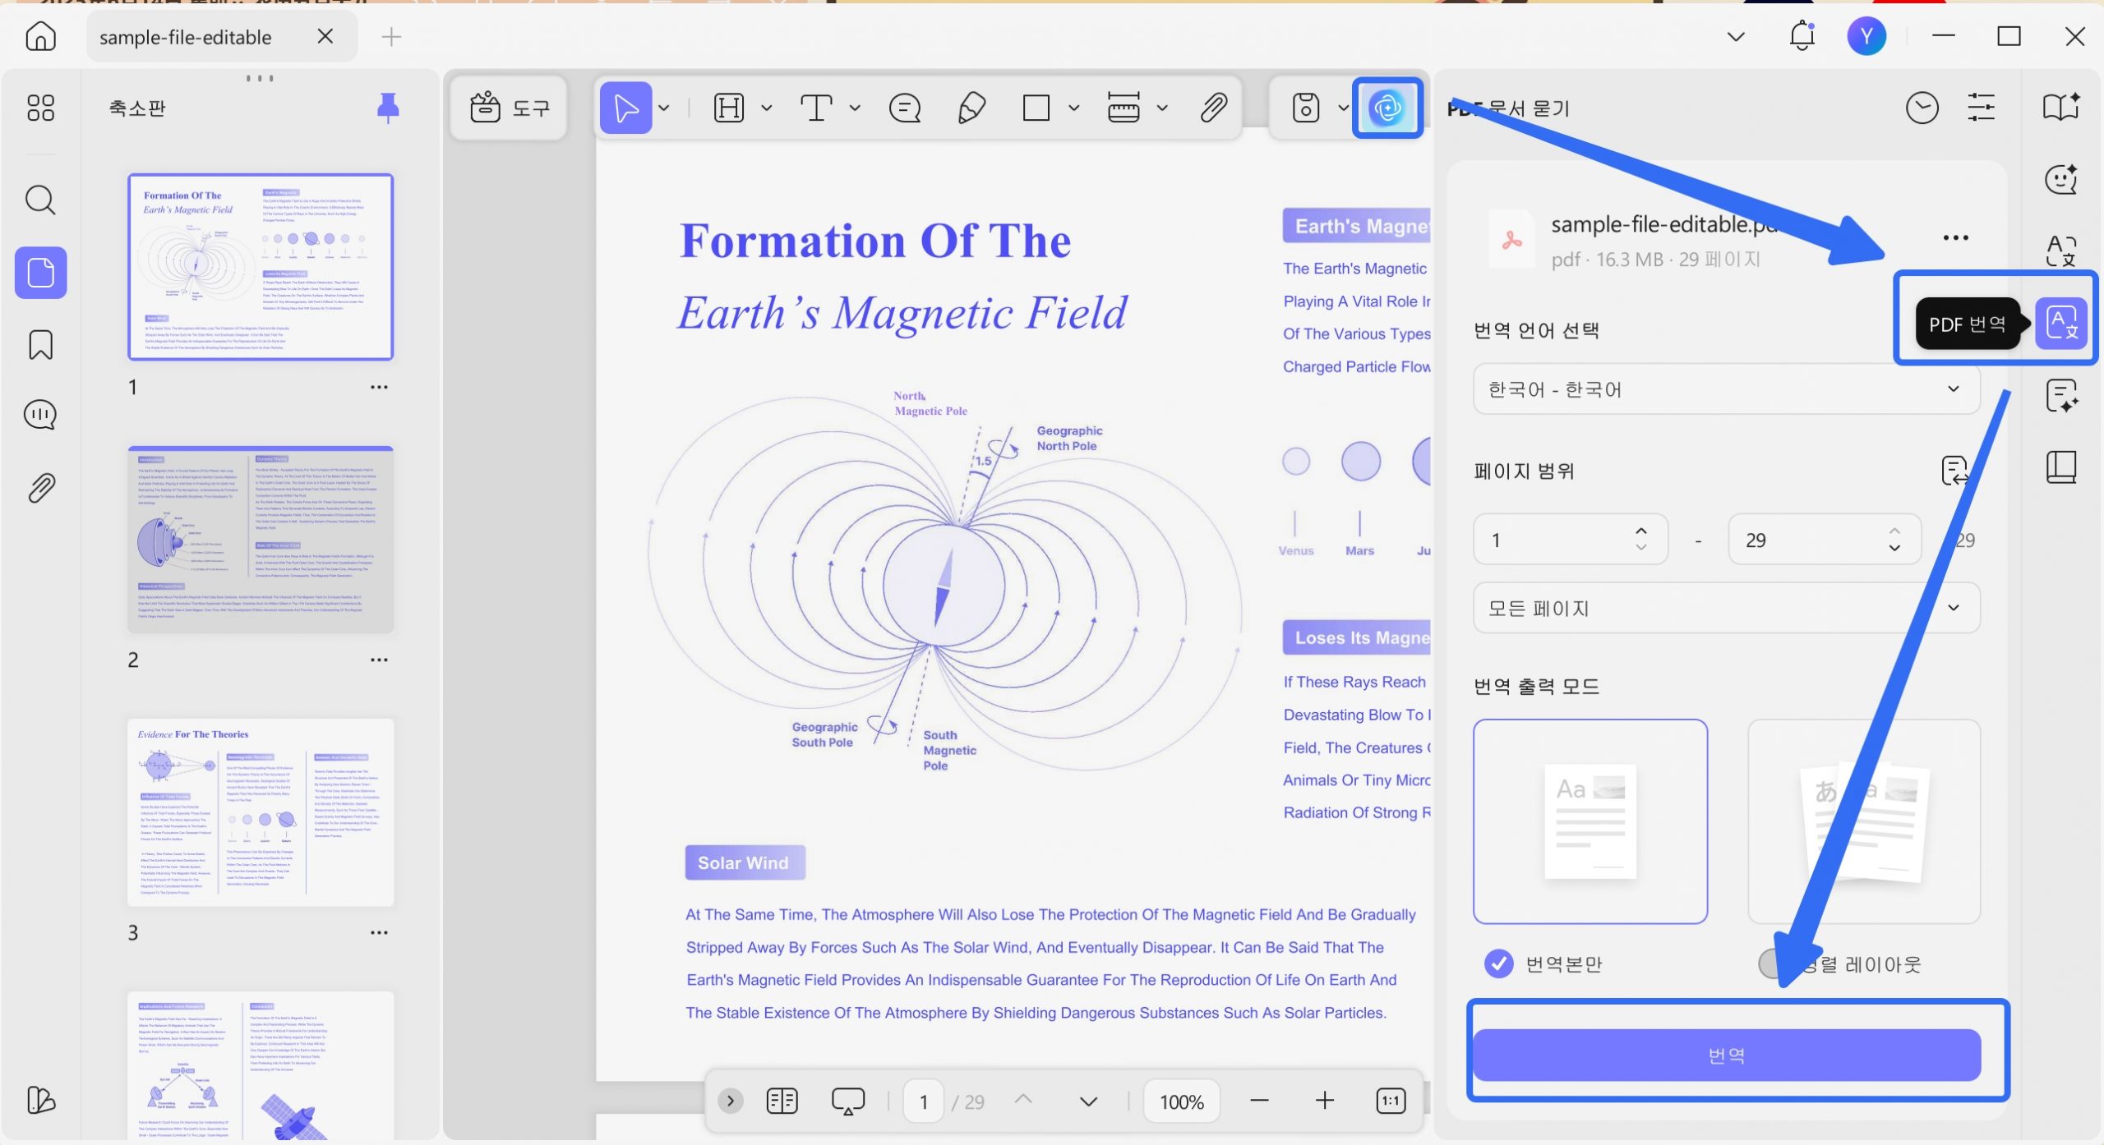
Task: Select the Pencil drawing tool
Action: point(971,108)
